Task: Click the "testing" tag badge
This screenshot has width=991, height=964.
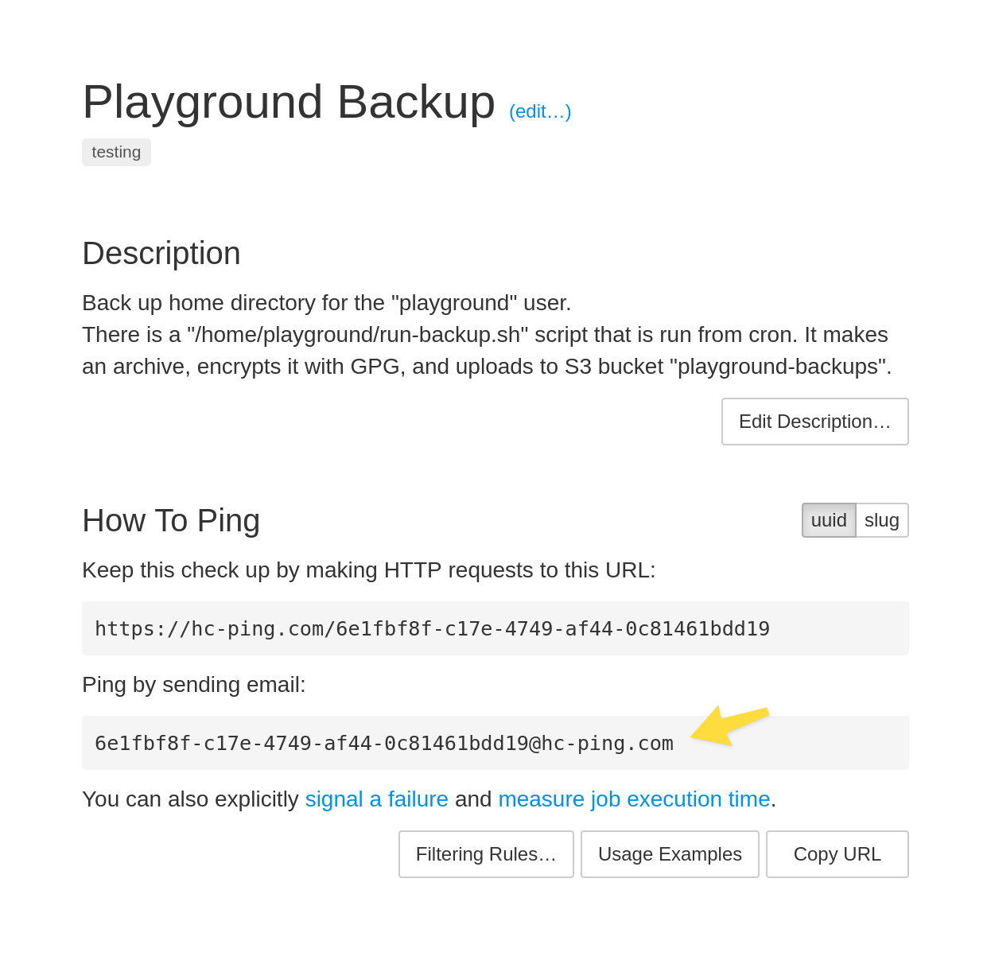Action: [116, 152]
